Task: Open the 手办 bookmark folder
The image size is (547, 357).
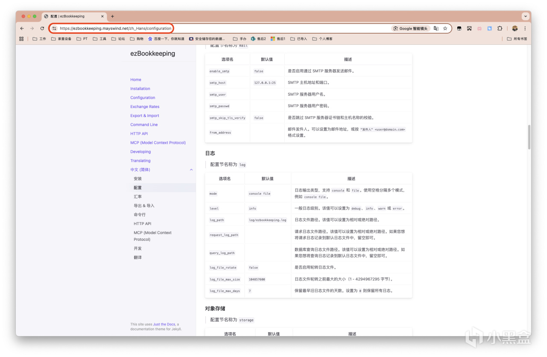Action: [240, 39]
